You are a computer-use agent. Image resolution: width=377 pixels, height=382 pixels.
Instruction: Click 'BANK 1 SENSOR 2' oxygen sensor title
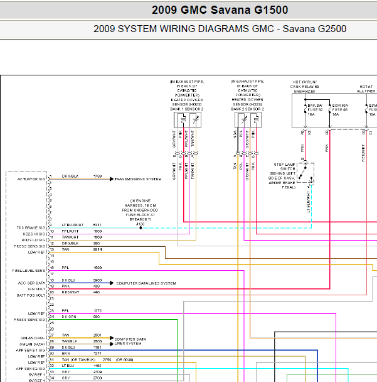point(187,109)
